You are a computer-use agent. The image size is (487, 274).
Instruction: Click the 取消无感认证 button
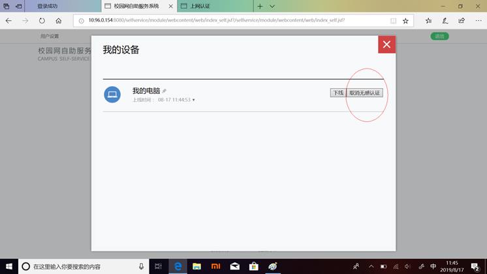click(365, 93)
